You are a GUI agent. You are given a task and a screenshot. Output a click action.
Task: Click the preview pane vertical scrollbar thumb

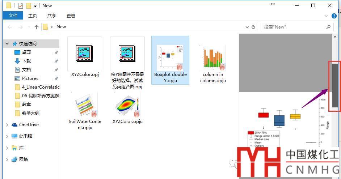click(x=335, y=85)
